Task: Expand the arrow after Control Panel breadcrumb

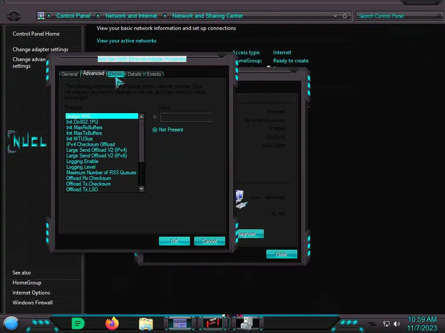Action: coord(98,16)
